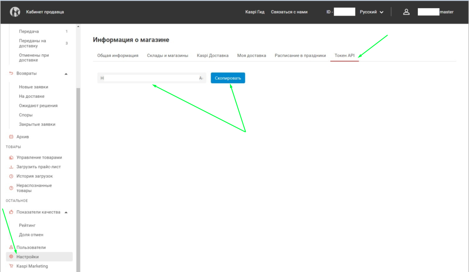Open Доля отмен item

point(31,235)
